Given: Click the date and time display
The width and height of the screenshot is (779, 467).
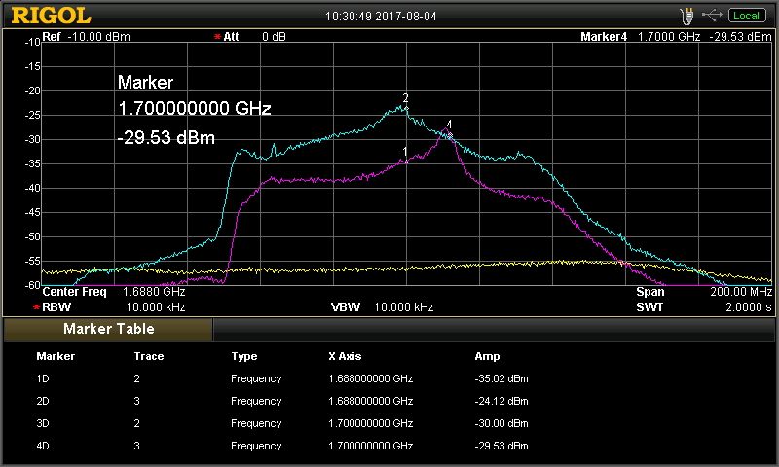Looking at the screenshot, I should [x=389, y=15].
